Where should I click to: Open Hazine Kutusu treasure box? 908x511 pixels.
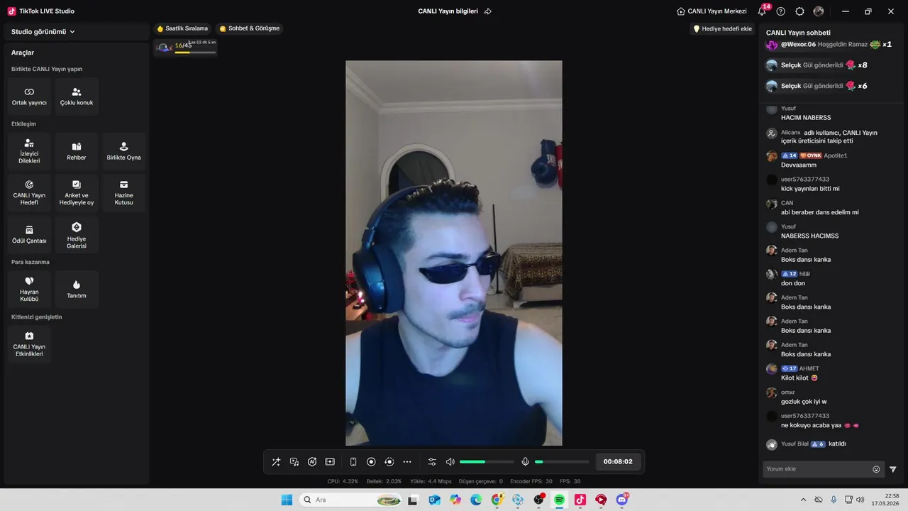tap(123, 193)
